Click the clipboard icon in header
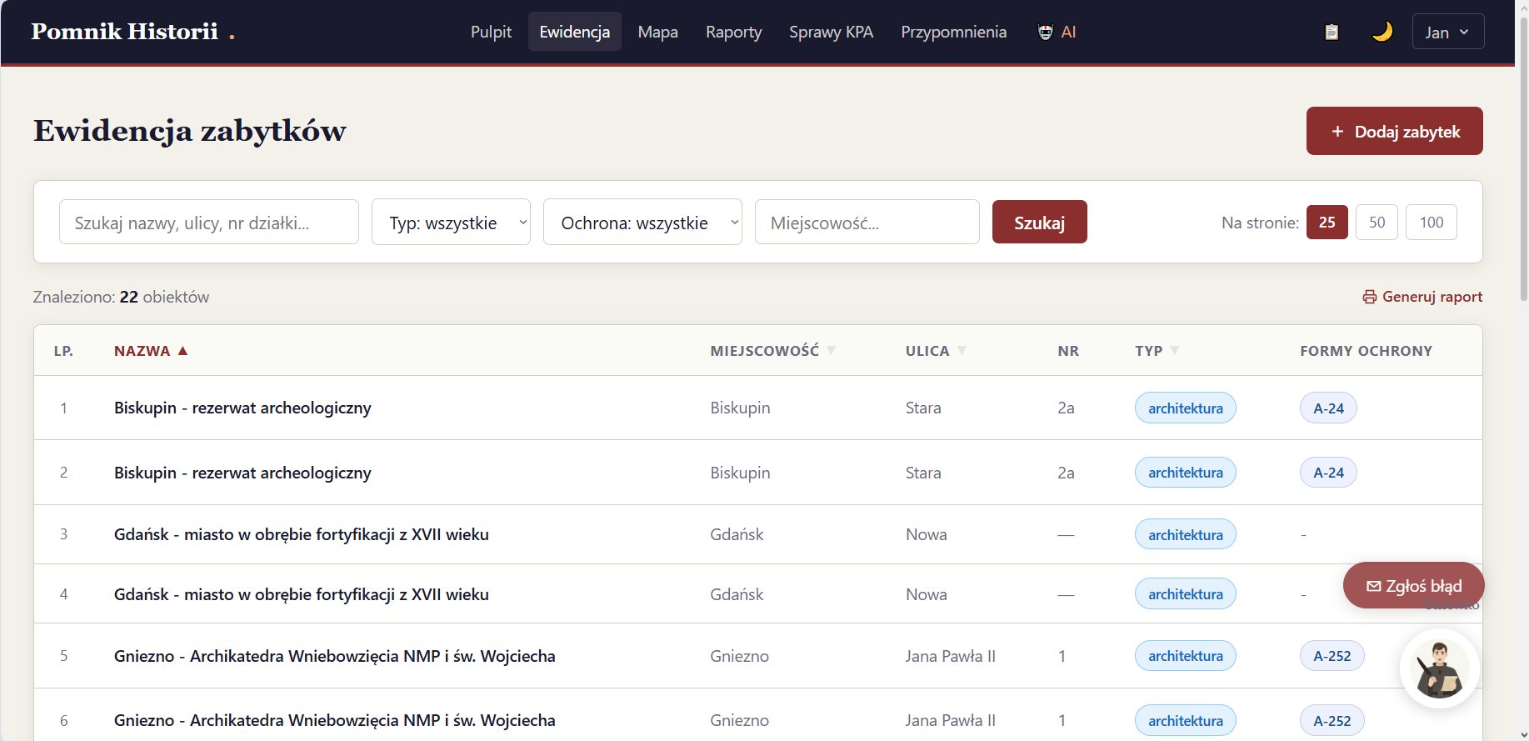Screen dimensions: 1529x741 click(1332, 32)
